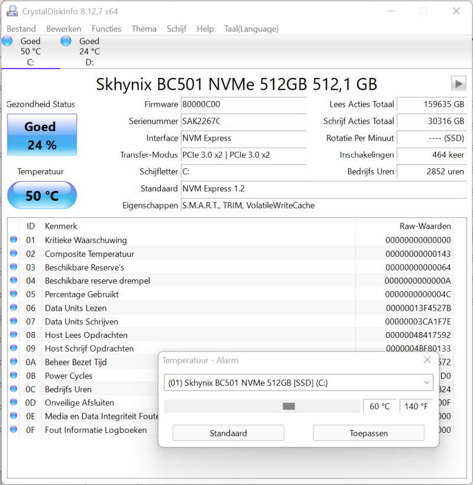The height and width of the screenshot is (485, 473).
Task: Switch to the C: drive tab
Action: (30, 51)
